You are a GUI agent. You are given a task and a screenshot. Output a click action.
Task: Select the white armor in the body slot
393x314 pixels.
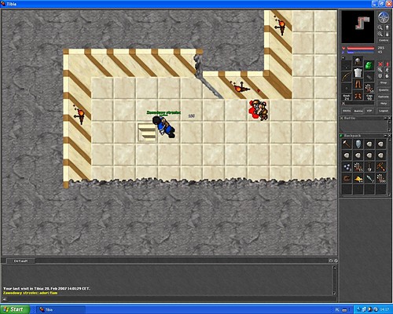(x=358, y=72)
